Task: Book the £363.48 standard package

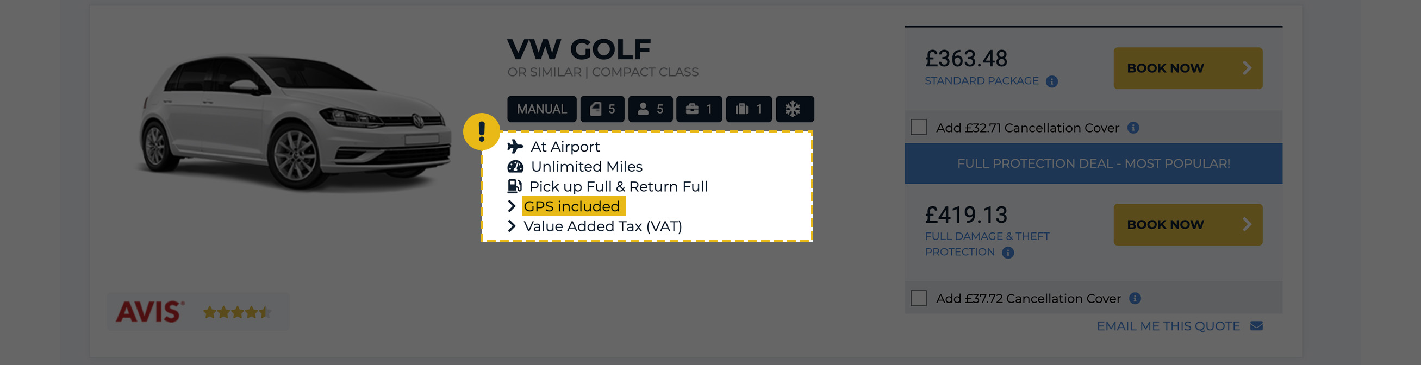Action: [1187, 68]
